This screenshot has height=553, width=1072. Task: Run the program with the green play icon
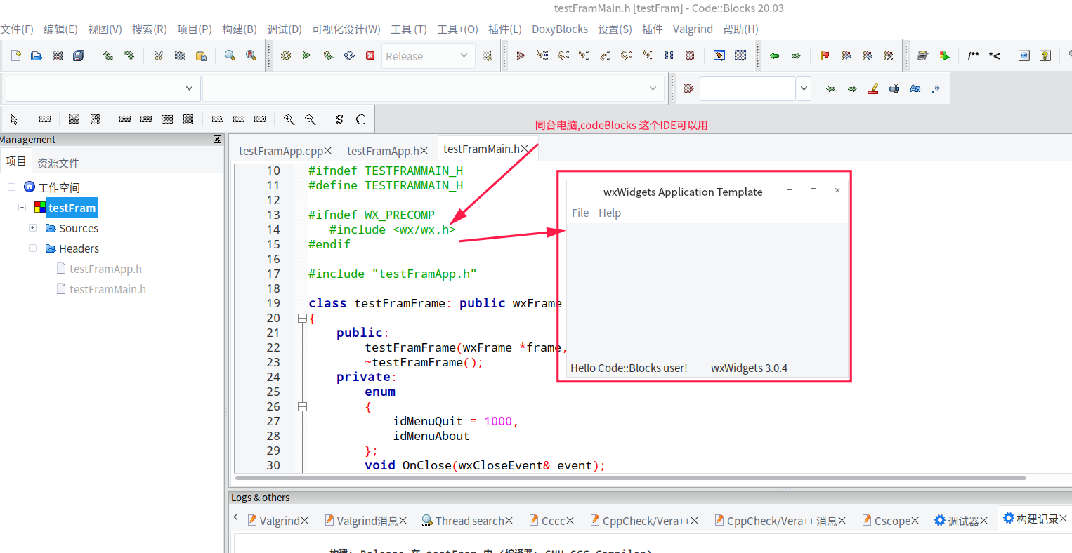pyautogui.click(x=307, y=55)
